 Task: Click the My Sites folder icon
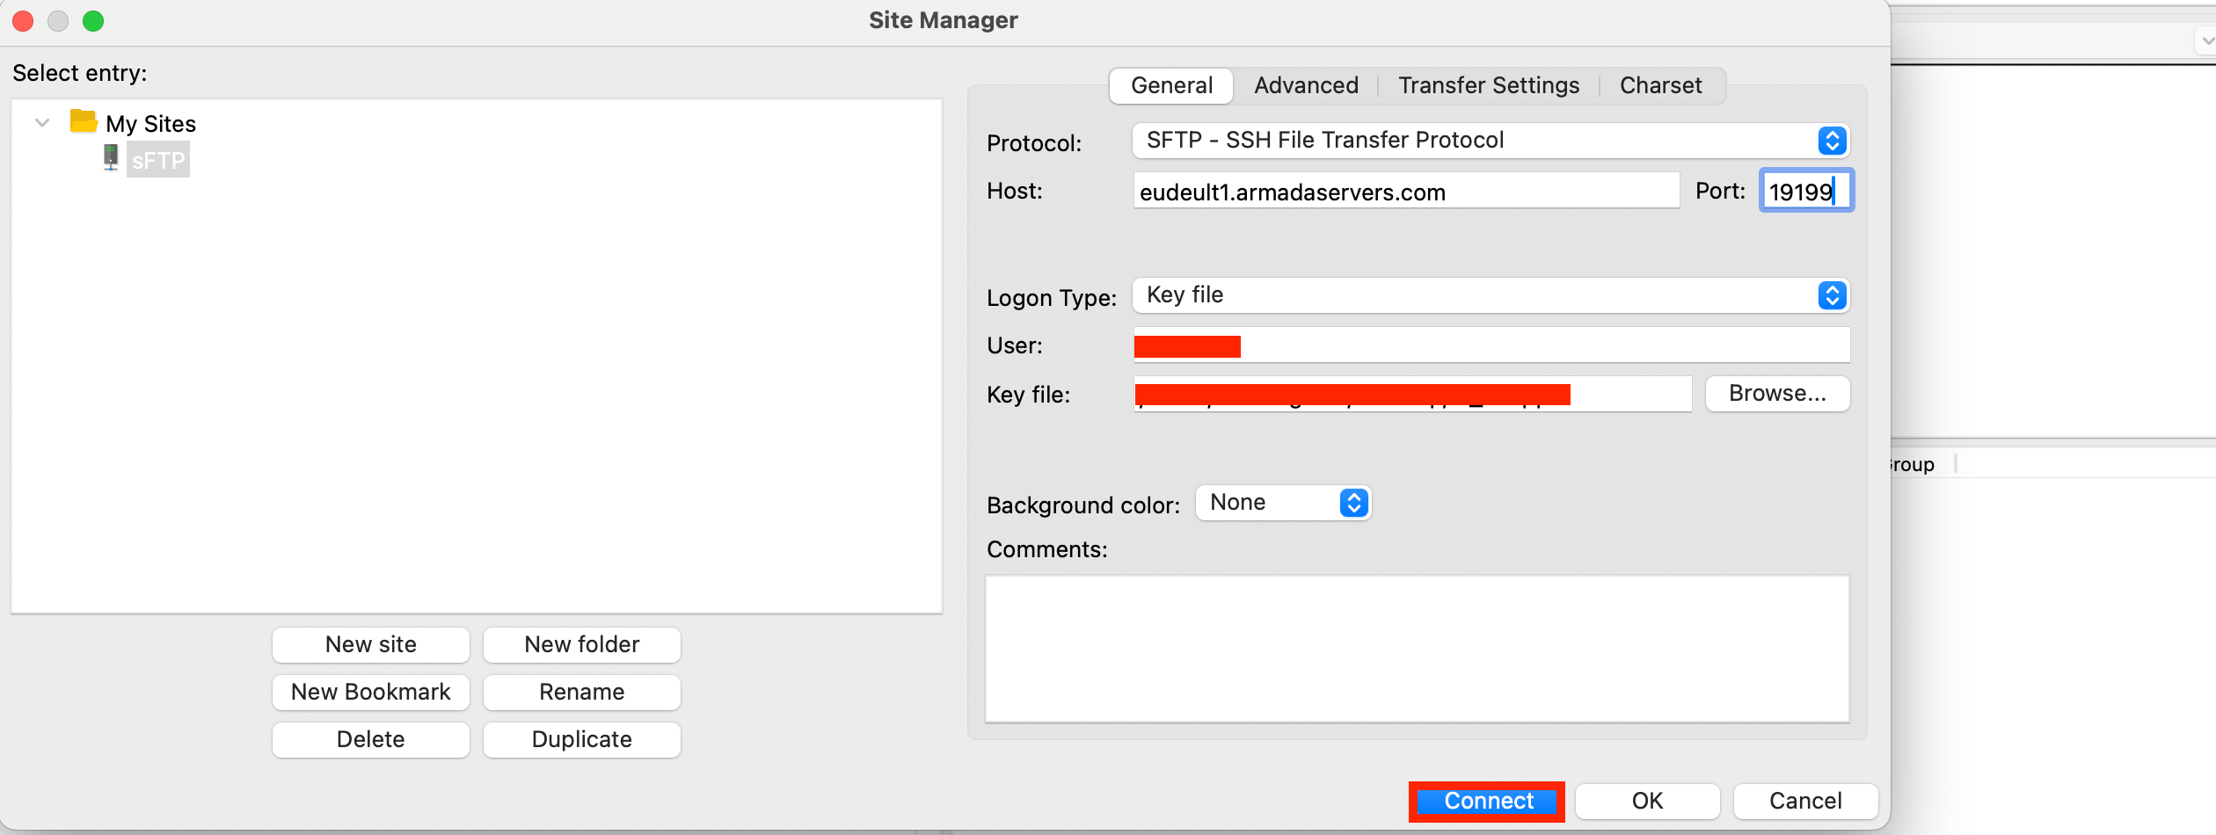84,121
